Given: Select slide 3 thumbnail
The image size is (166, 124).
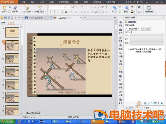Looking at the screenshot, I should point(12,58).
